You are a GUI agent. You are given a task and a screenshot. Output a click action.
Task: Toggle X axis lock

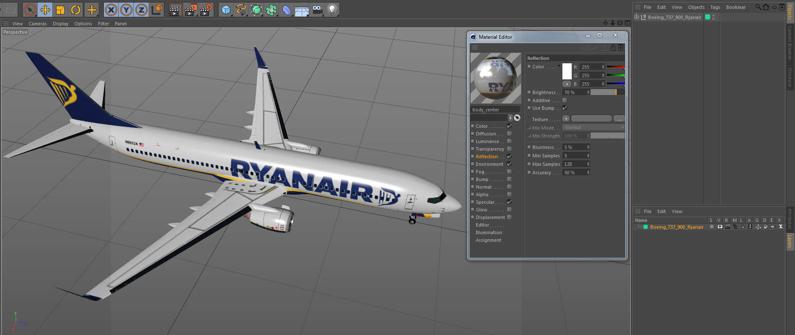point(111,10)
